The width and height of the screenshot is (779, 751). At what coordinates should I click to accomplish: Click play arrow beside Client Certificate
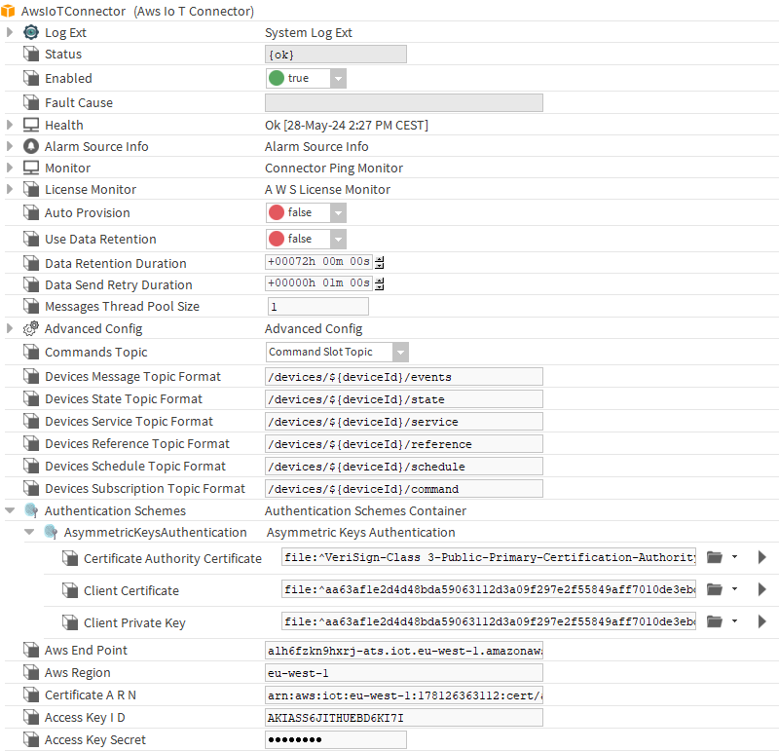[761, 589]
